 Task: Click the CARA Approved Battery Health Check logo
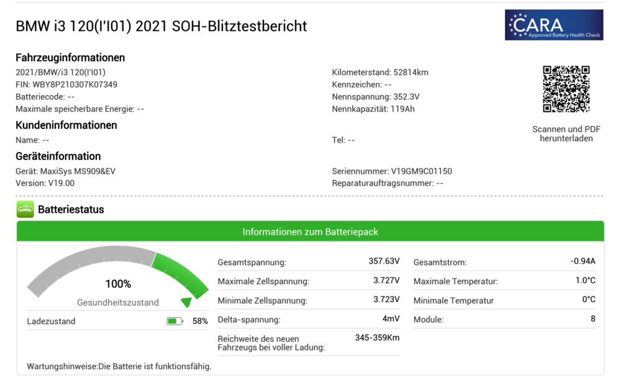pos(554,25)
